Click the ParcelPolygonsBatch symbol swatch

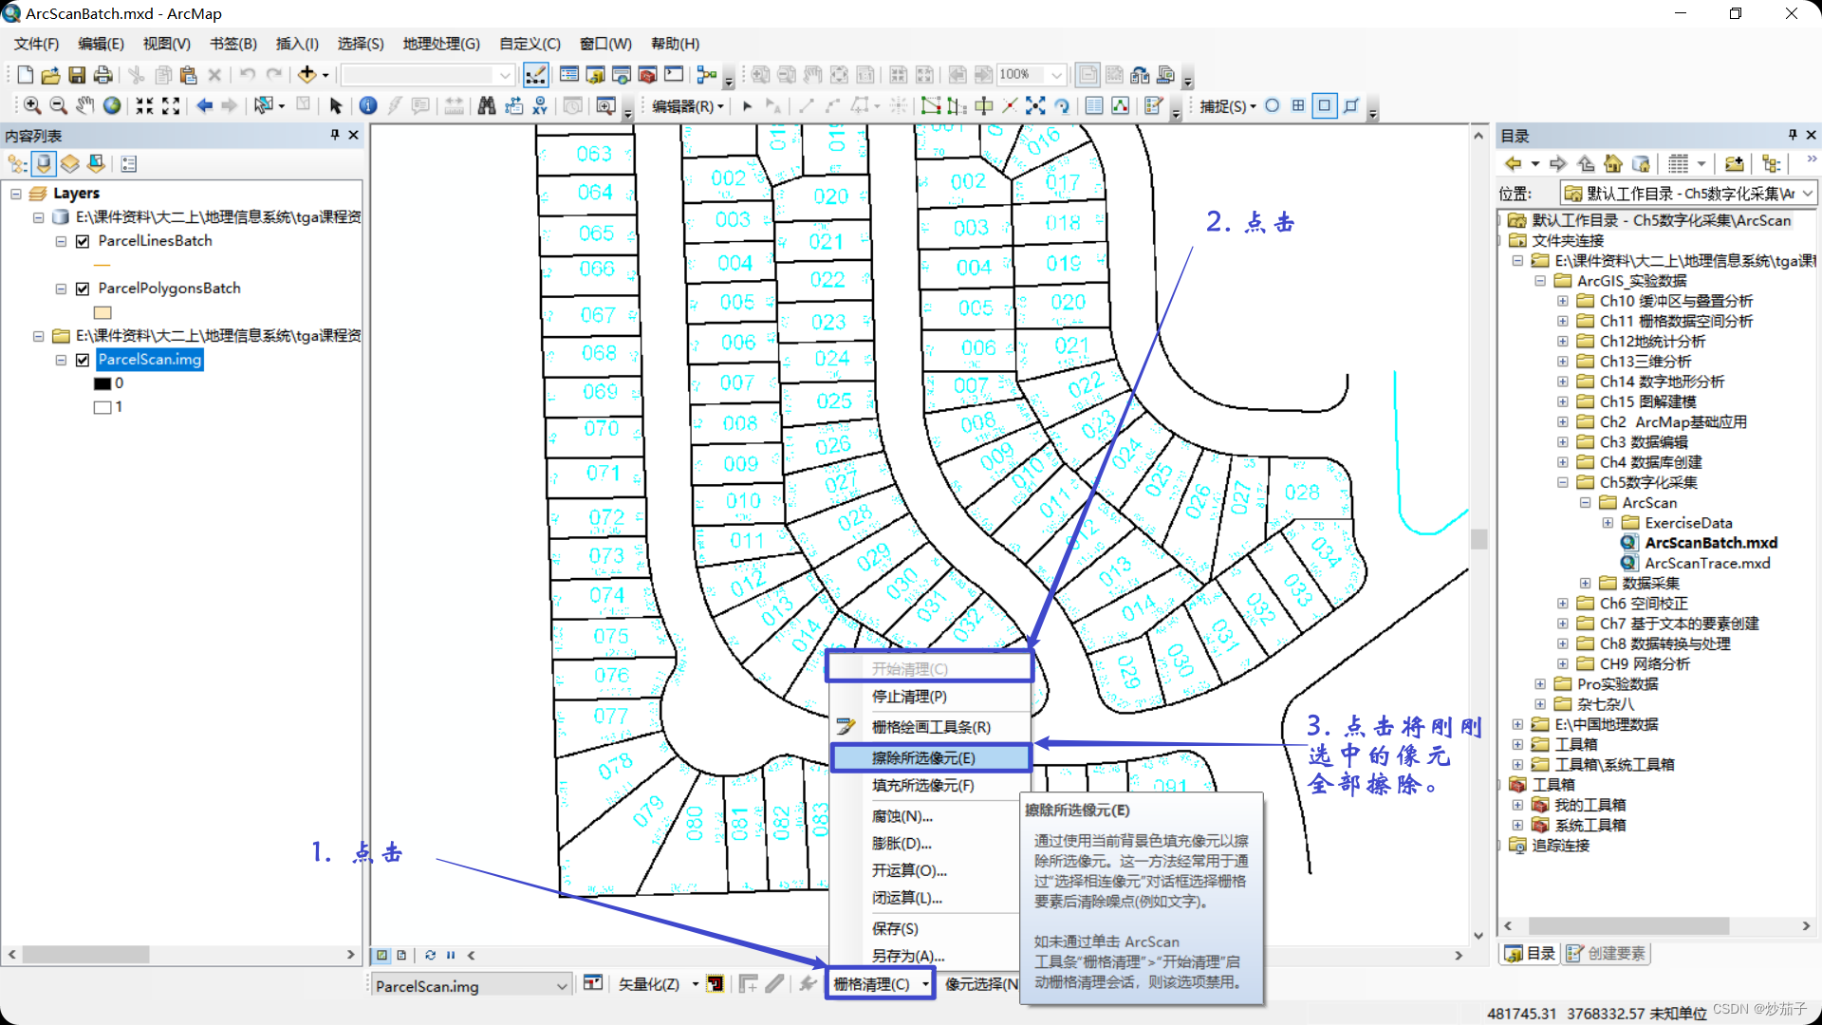(x=102, y=312)
